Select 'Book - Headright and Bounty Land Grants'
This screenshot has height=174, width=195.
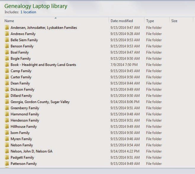pyautogui.click(x=43, y=65)
